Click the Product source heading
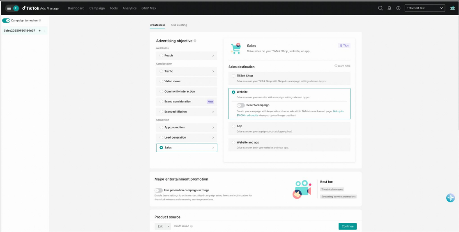 point(167,217)
